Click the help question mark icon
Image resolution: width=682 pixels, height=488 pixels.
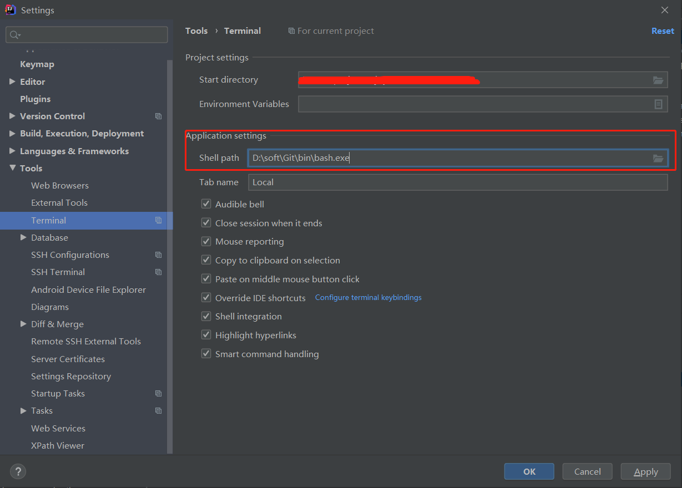coord(18,471)
